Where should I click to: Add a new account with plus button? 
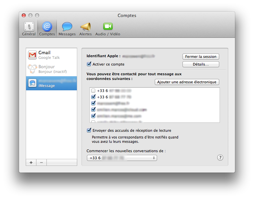point(31,162)
